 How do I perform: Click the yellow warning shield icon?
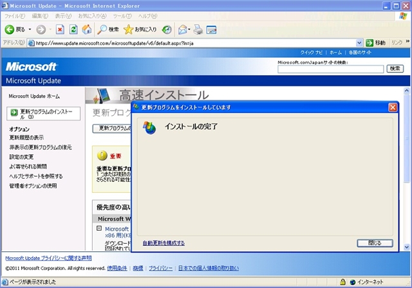102,156
